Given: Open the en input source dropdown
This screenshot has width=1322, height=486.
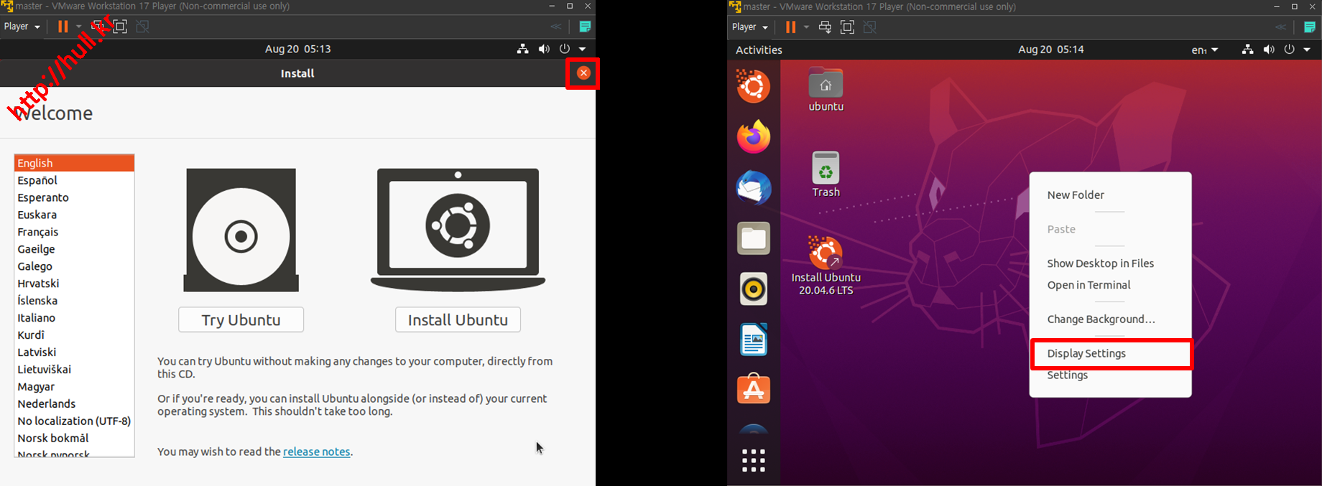Looking at the screenshot, I should 1205,50.
